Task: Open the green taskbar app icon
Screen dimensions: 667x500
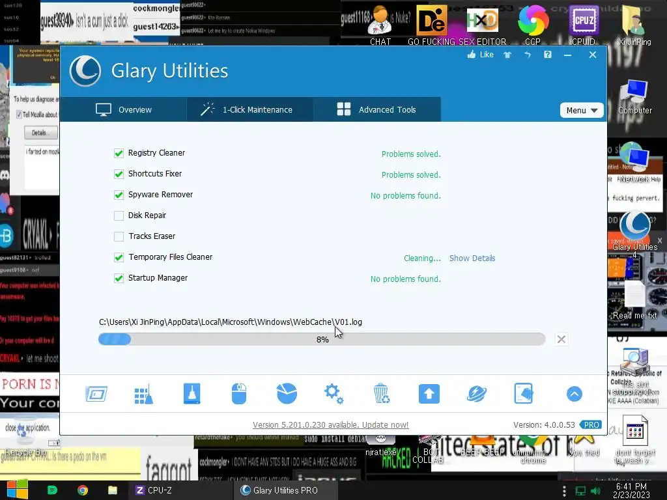Action: pos(52,490)
